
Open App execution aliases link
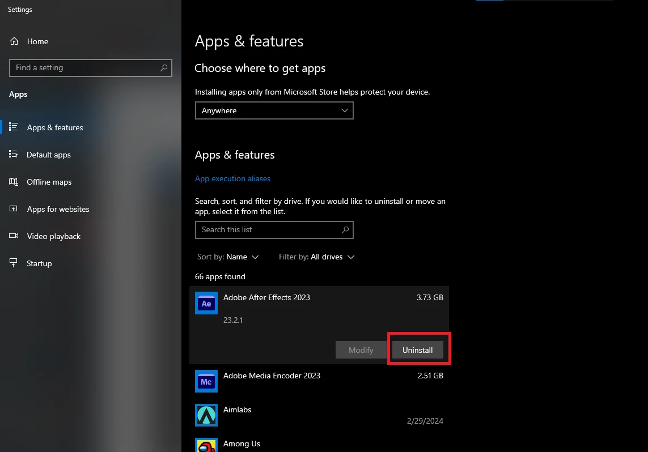[232, 179]
